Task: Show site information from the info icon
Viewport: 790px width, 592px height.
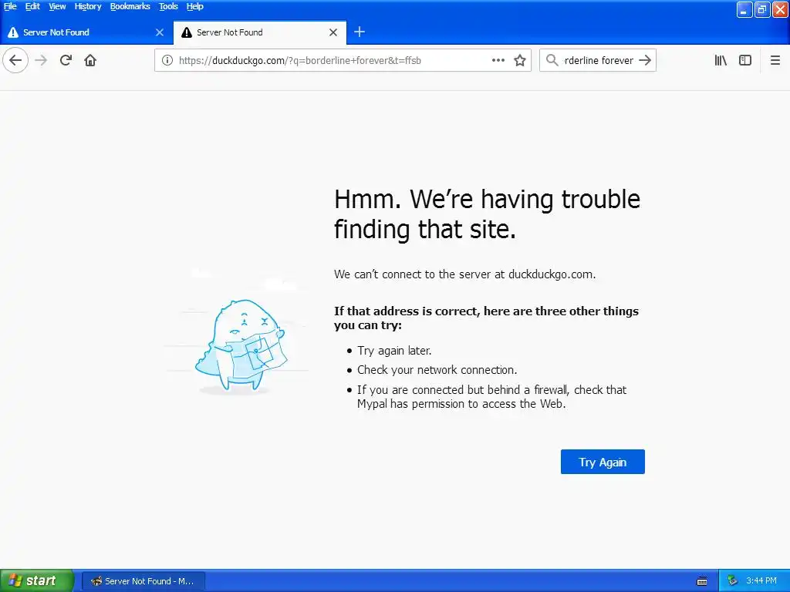Action: coord(167,60)
